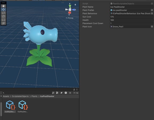Open the Project panel options menu

77,90
